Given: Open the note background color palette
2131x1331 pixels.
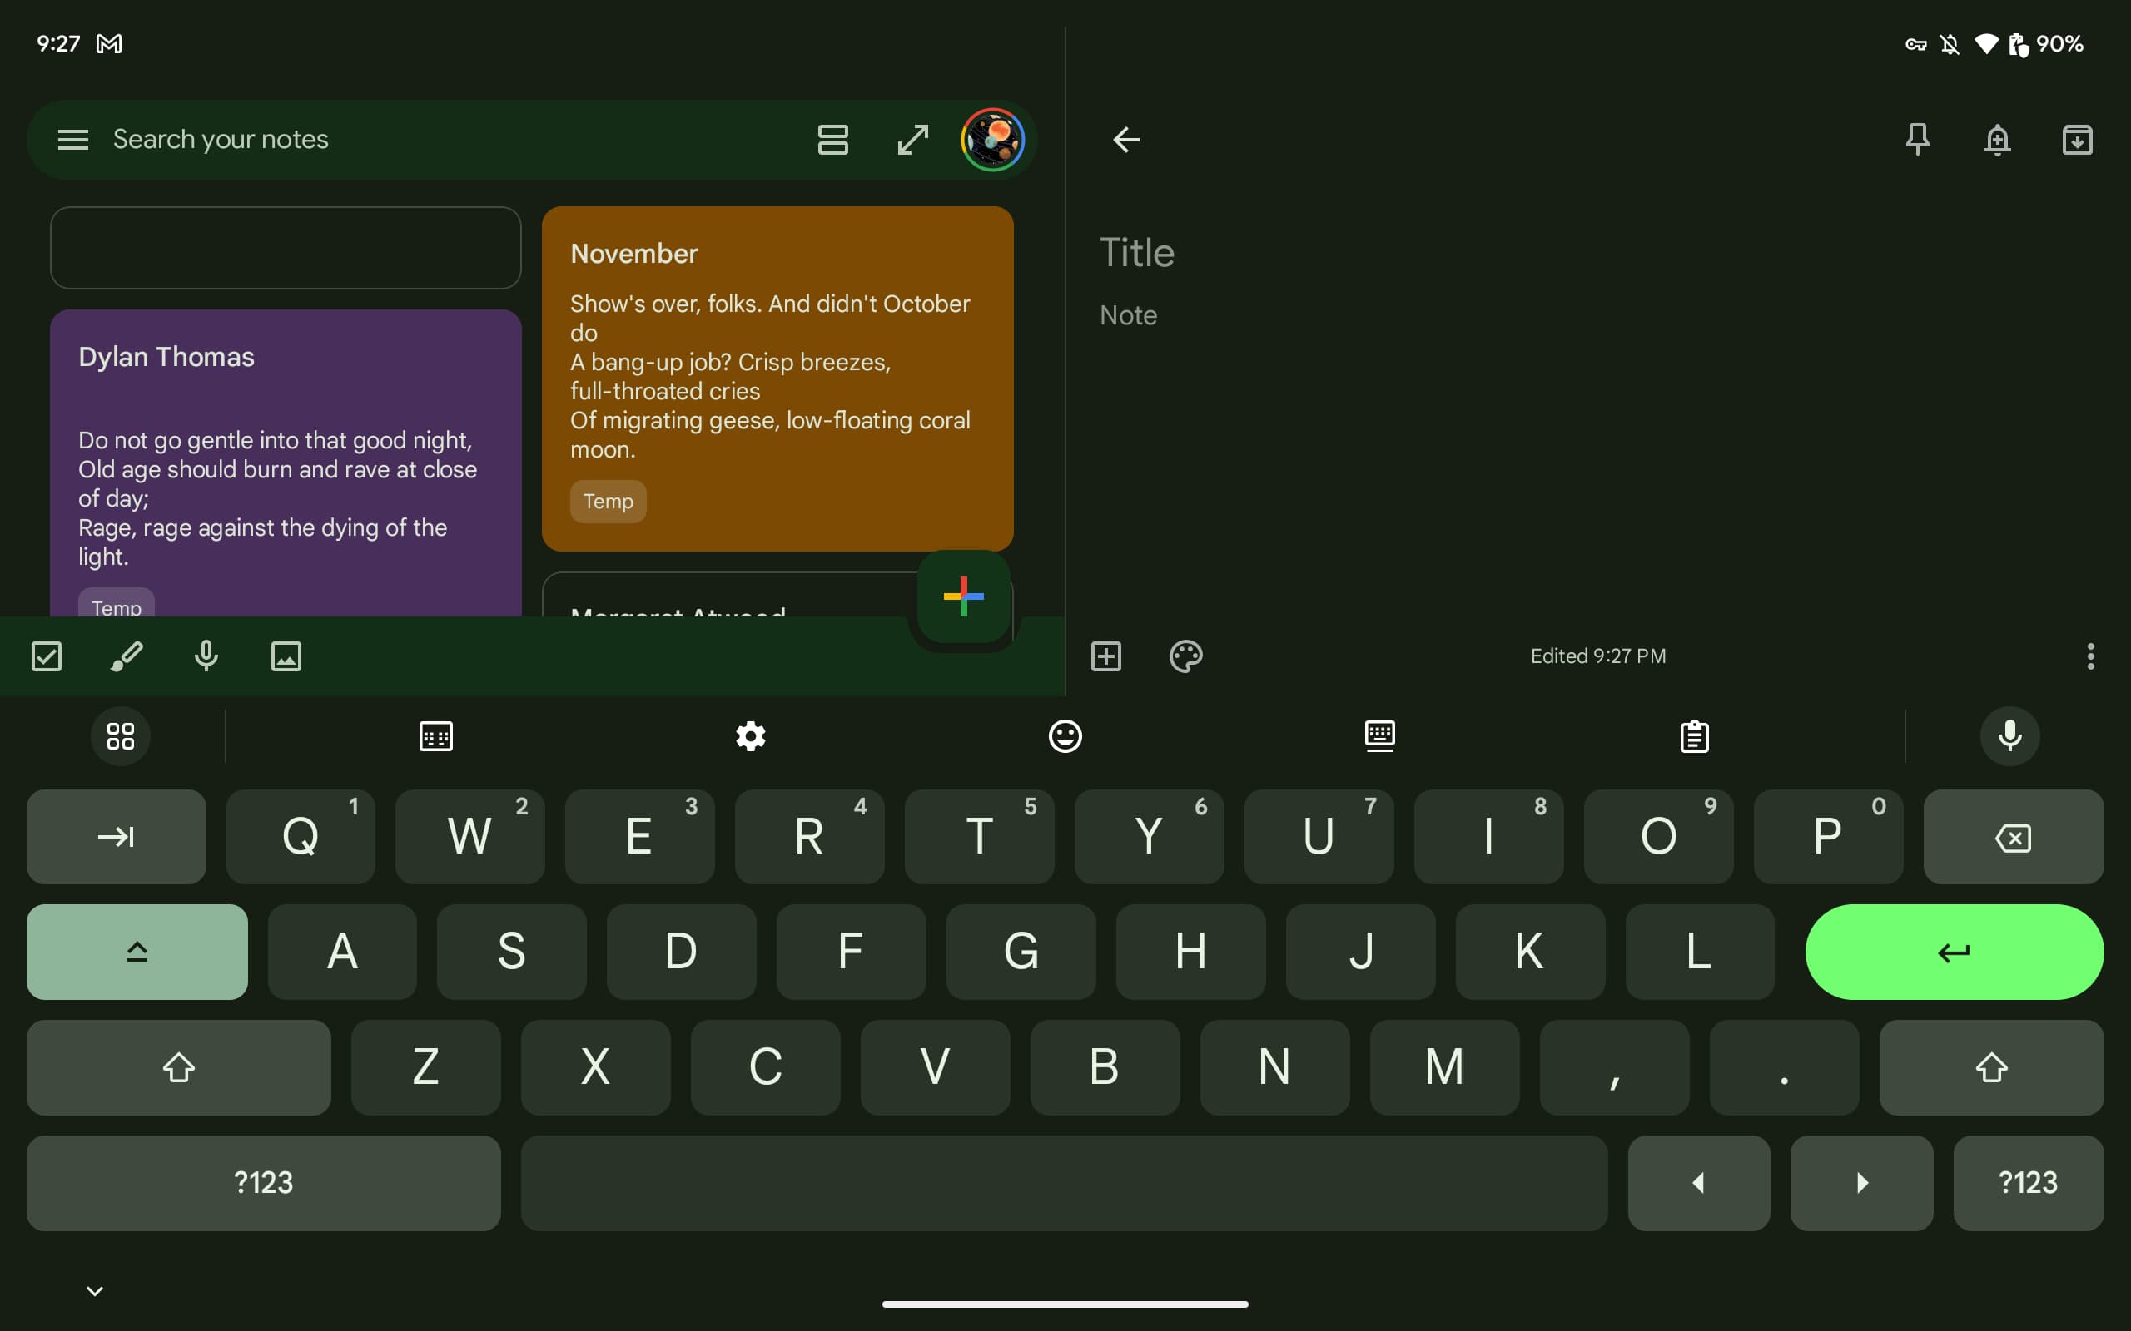Looking at the screenshot, I should 1185,656.
